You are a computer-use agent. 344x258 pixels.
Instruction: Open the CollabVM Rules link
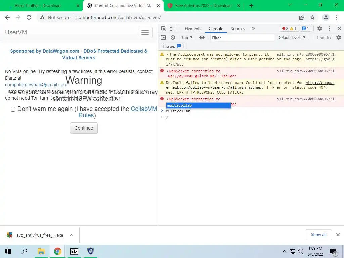click(144, 109)
